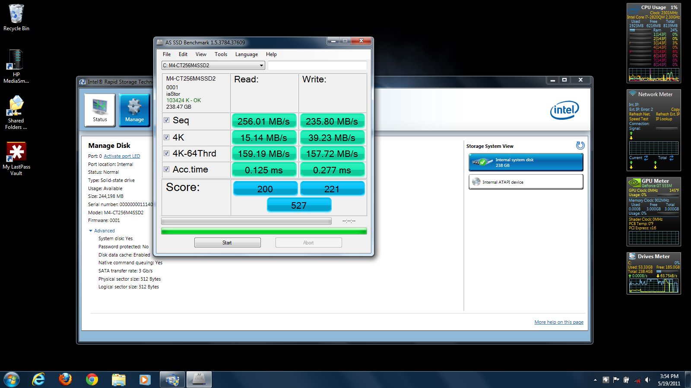Open the View menu in AS SSD
This screenshot has width=691, height=388.
point(201,54)
